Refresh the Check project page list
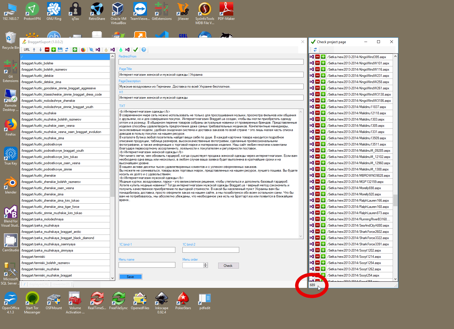This screenshot has width=454, height=329. [315, 50]
